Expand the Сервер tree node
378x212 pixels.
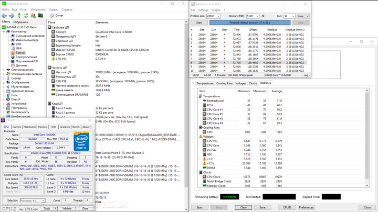click(4, 78)
